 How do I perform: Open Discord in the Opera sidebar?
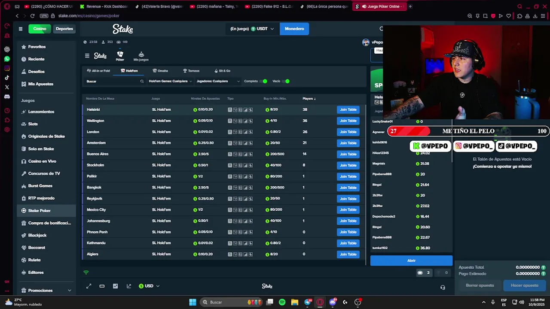pos(7,97)
